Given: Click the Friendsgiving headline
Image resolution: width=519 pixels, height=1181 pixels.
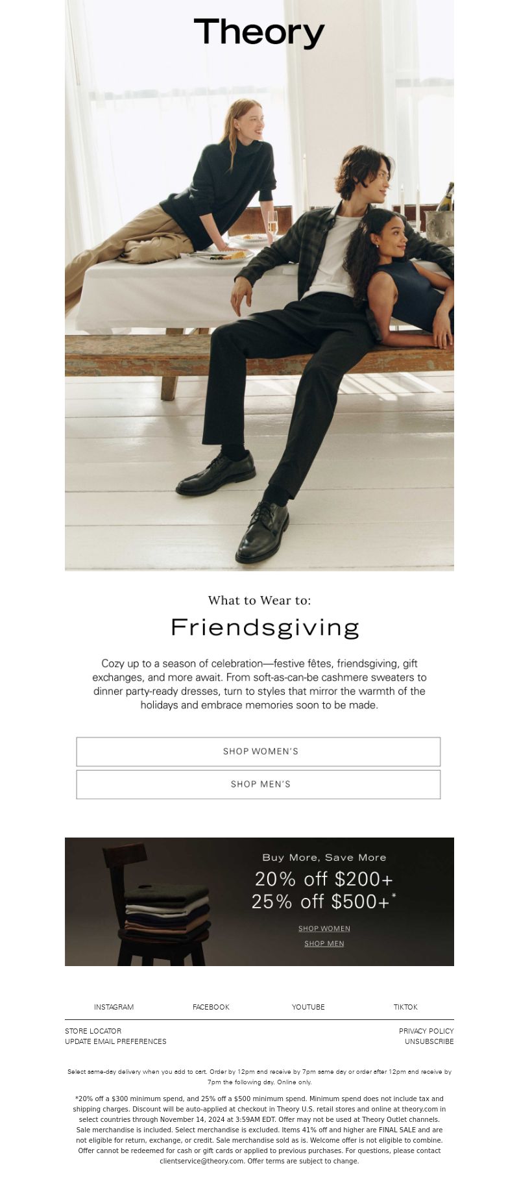Looking at the screenshot, I should pos(265,628).
